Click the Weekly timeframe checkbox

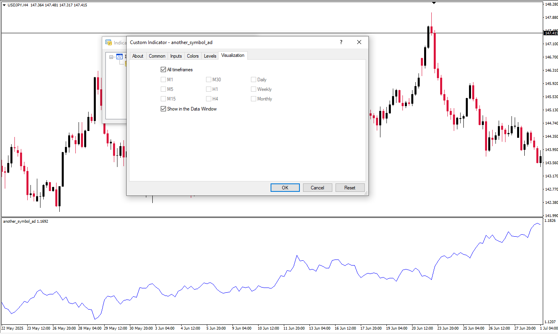[x=253, y=89]
